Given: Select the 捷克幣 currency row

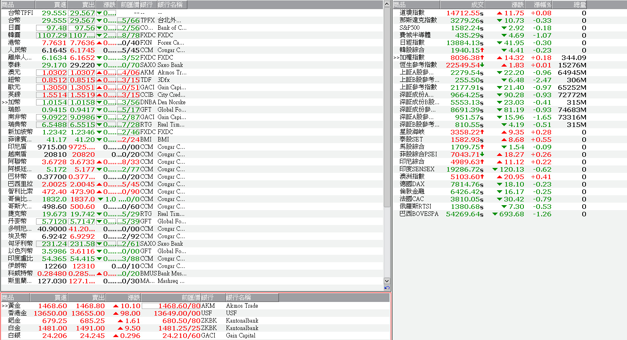Looking at the screenshot, I should [x=192, y=214].
